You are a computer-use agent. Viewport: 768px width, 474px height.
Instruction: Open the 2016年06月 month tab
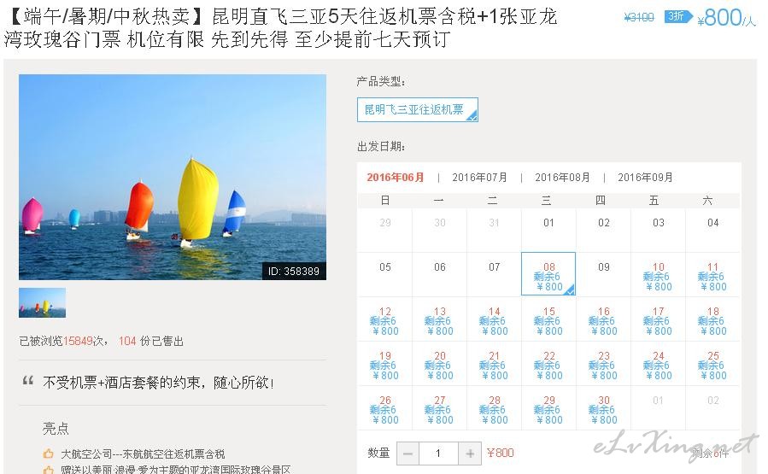(396, 178)
